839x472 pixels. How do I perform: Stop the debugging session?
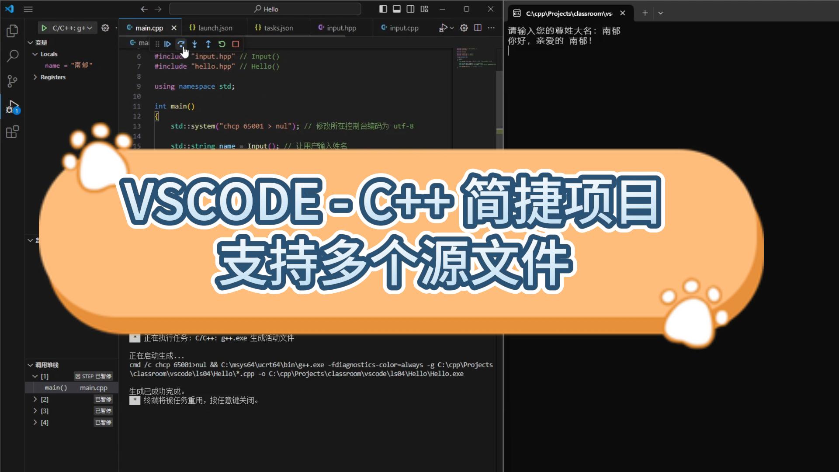click(x=236, y=44)
